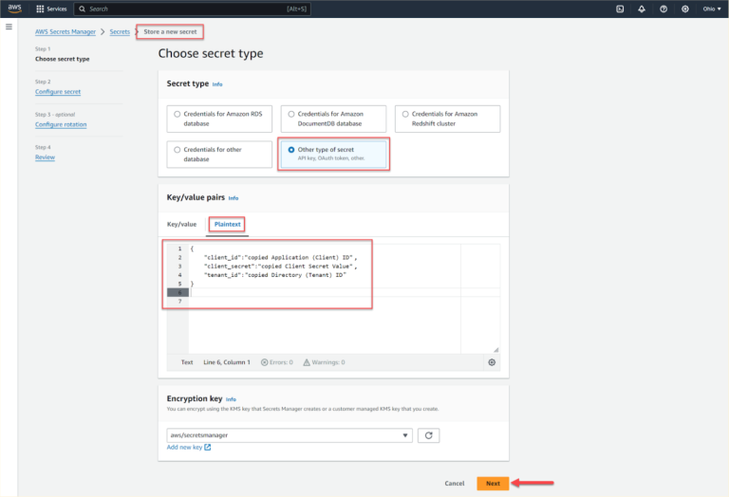
Task: Select Credentials for Amazon Redshift cluster
Action: tap(405, 114)
